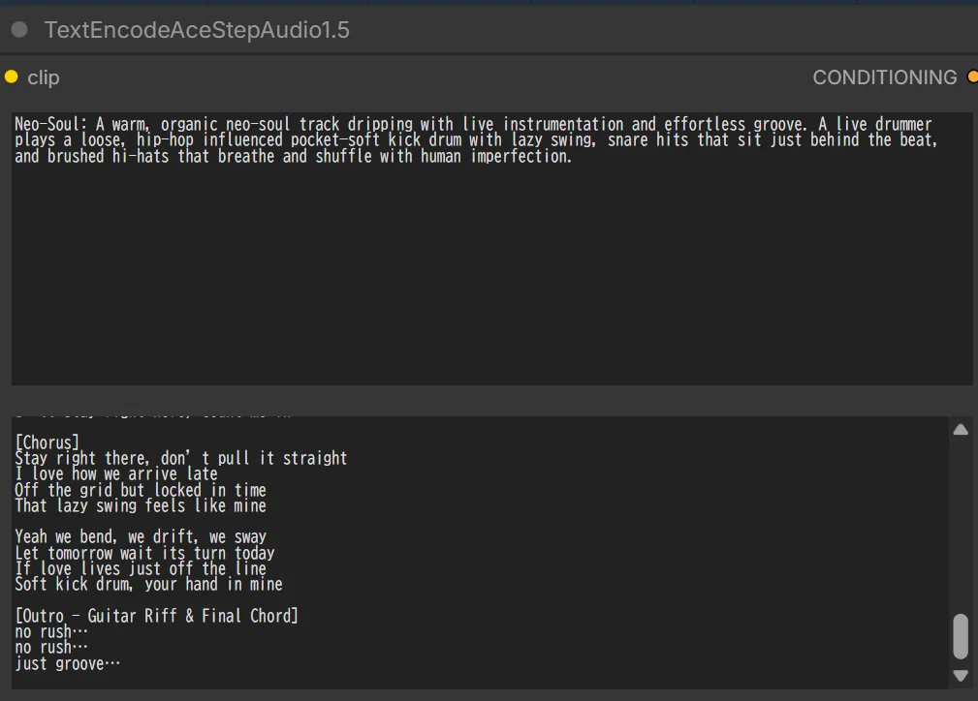Image resolution: width=978 pixels, height=701 pixels.
Task: Click the empty area of the prompt box
Action: coord(491,274)
